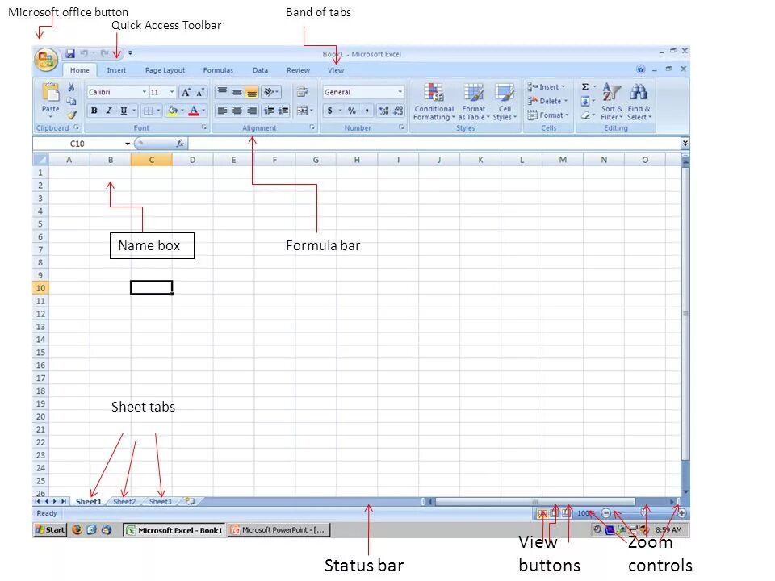Click the Windows Start button
This screenshot has height=581, width=775.
tap(49, 529)
